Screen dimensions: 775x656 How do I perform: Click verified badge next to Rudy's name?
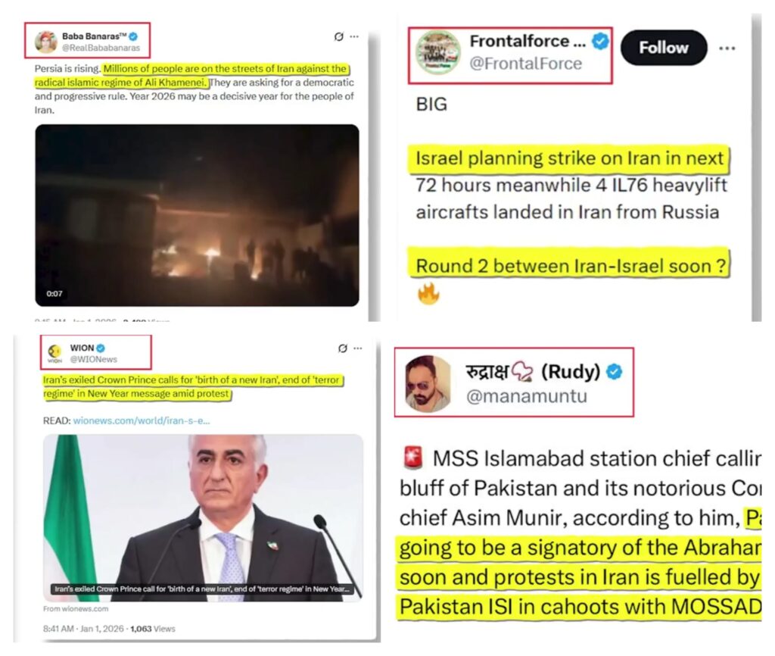click(615, 371)
